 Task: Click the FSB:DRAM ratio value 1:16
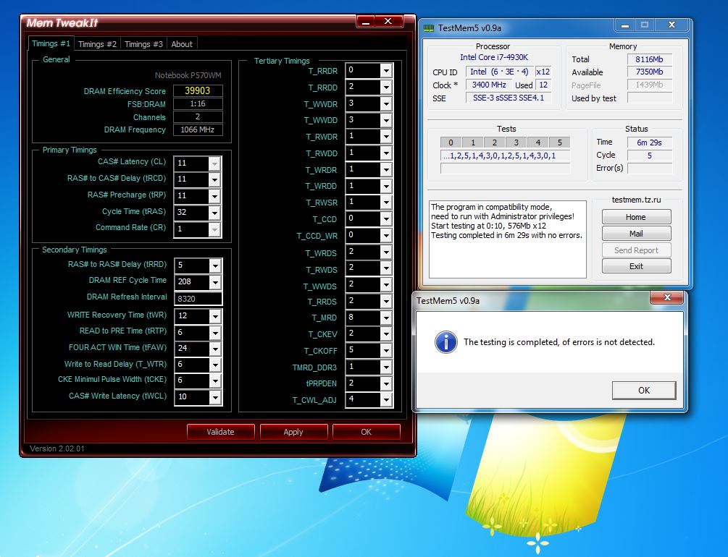[198, 104]
